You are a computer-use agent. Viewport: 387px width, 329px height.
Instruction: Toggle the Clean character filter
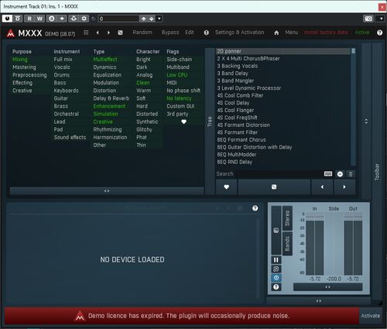coord(142,83)
